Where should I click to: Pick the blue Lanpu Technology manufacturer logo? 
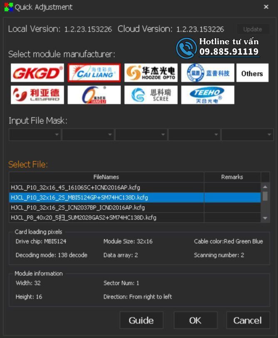point(207,73)
